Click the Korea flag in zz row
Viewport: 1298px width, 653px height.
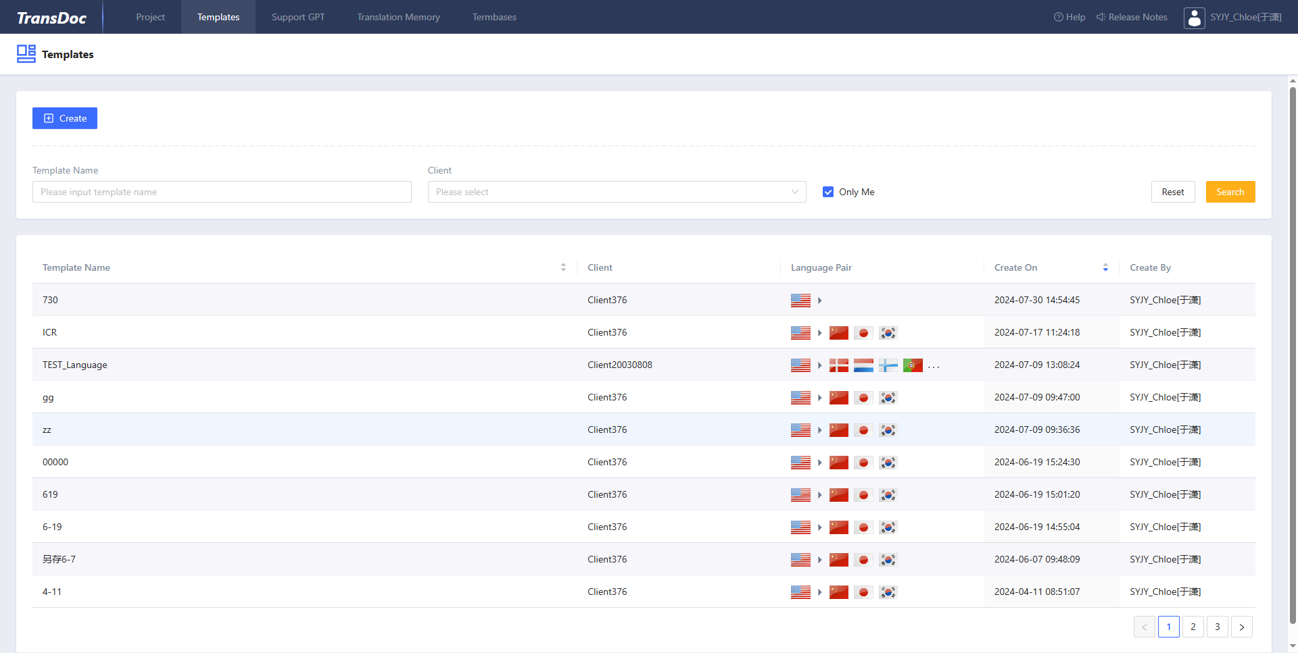(x=888, y=430)
